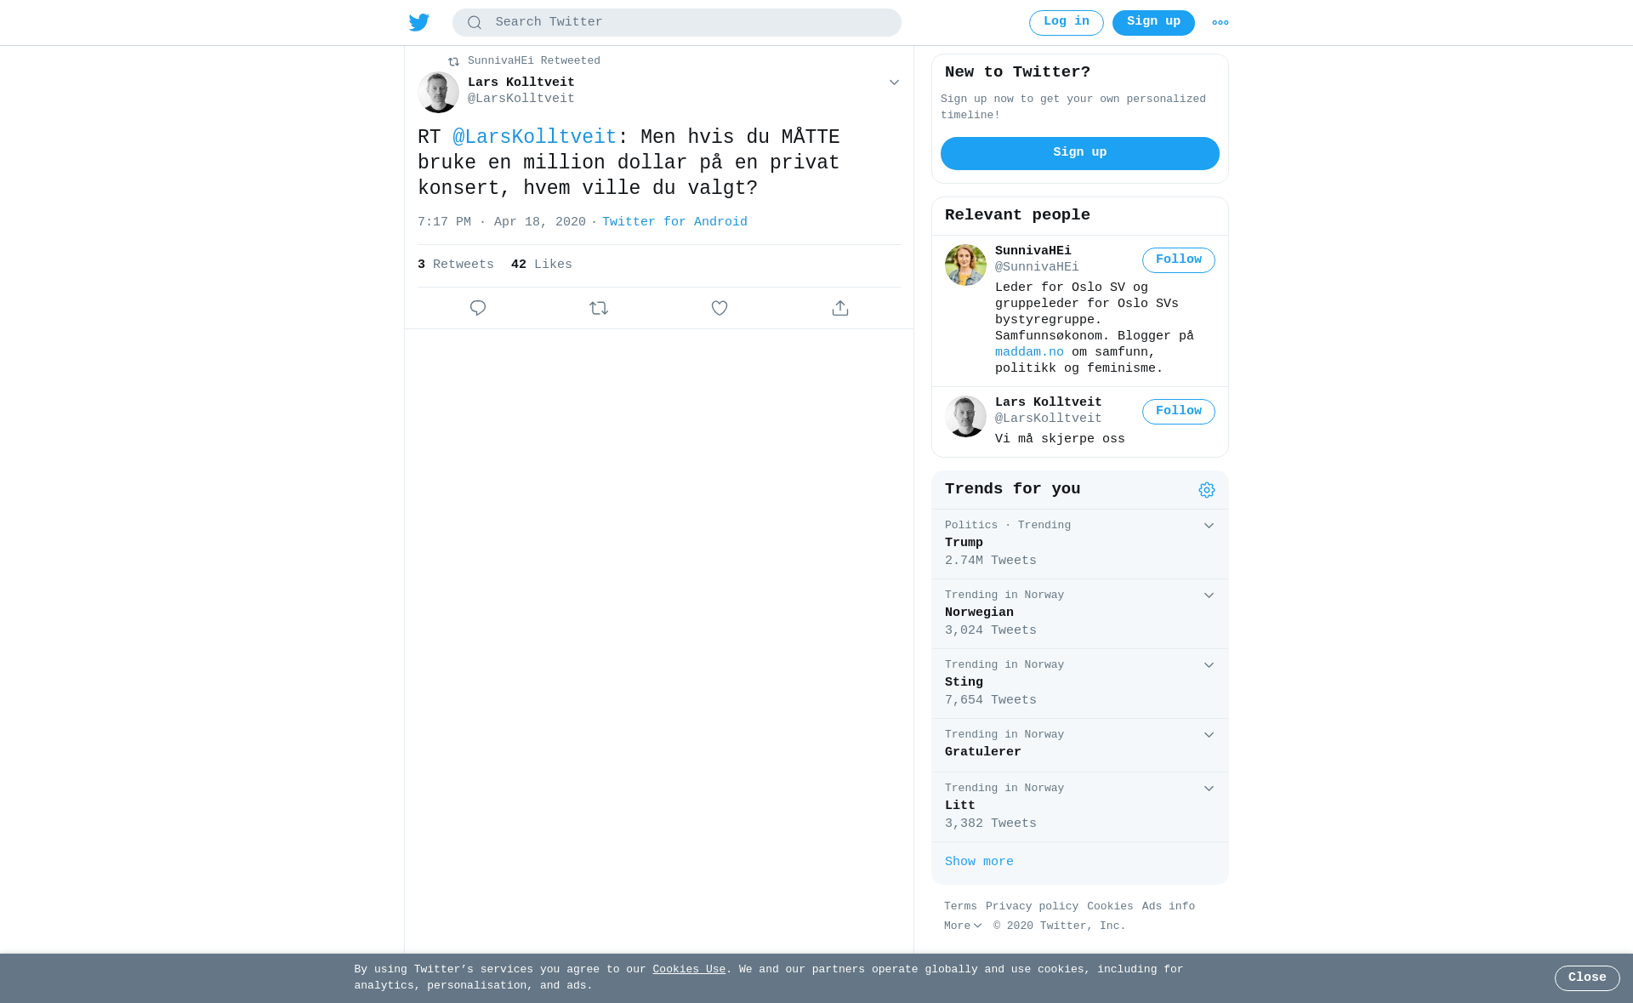This screenshot has width=1633, height=1003.
Task: Follow the SunnivaHEi account
Action: [1179, 260]
